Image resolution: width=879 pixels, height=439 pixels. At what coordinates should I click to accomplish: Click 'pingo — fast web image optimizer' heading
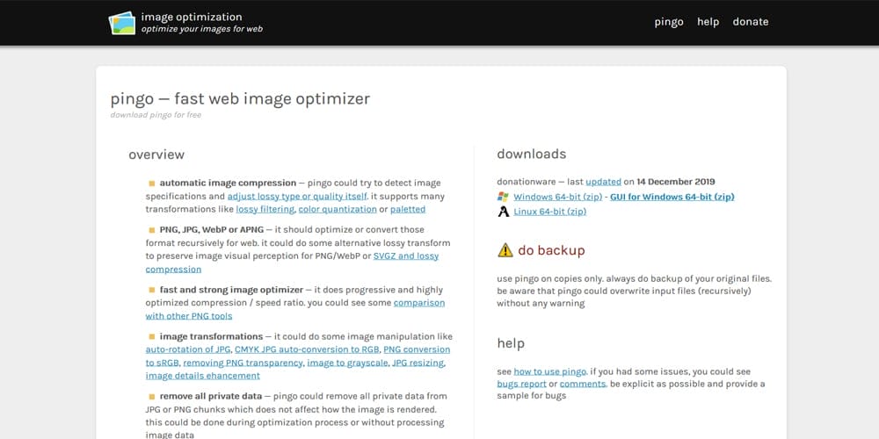(240, 99)
